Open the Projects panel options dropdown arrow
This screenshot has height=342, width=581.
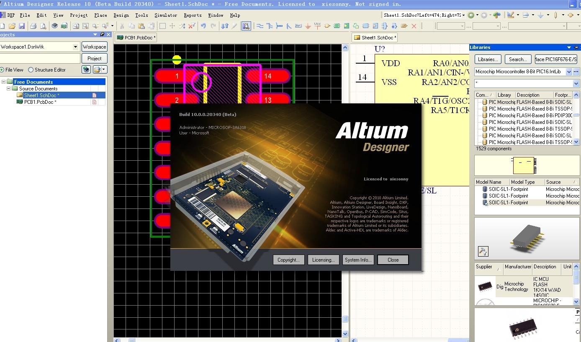[95, 35]
